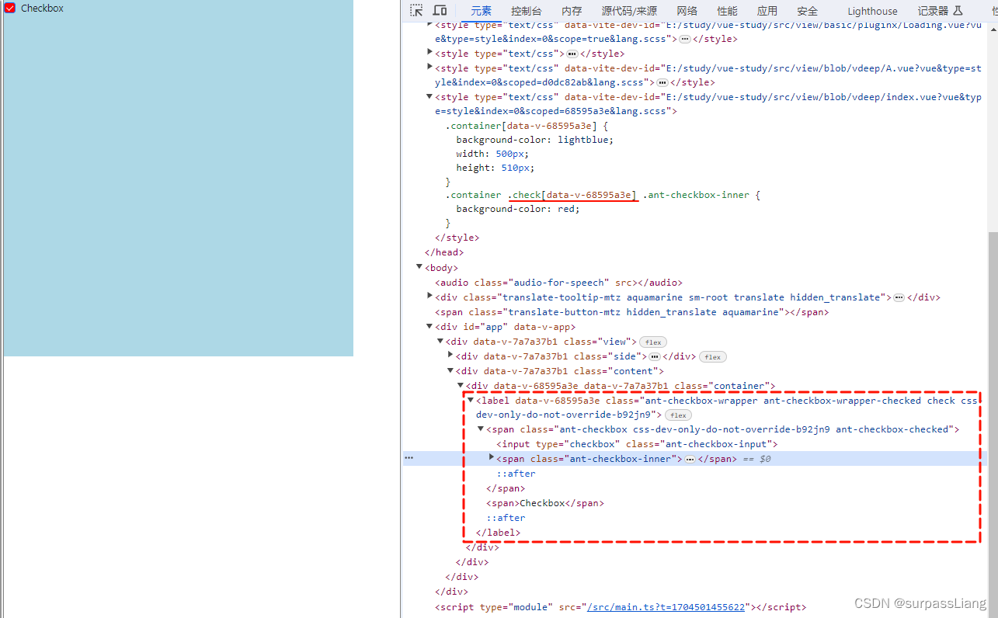Collapse the div class="container" node
Screen dimensions: 998x618
(461, 385)
